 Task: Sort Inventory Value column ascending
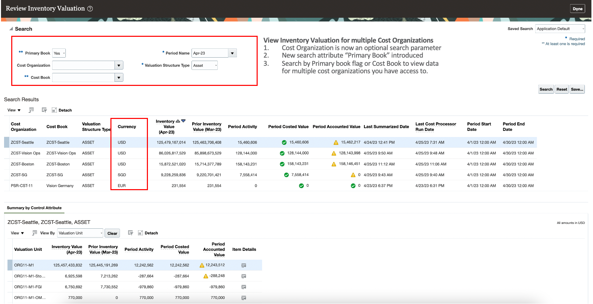(x=178, y=121)
